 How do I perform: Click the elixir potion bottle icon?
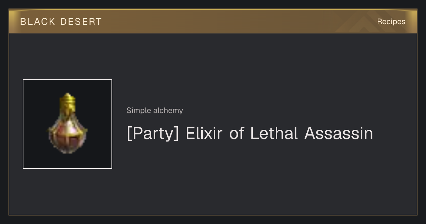[x=67, y=123]
